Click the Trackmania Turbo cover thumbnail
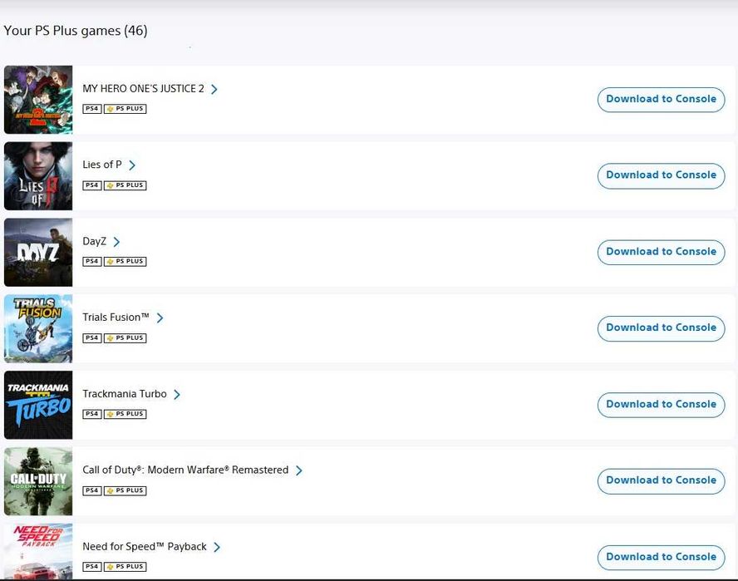The image size is (738, 581). 38,405
